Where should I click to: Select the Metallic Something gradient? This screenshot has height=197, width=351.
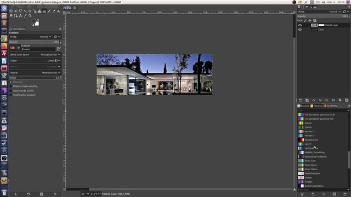pyautogui.click(x=322, y=152)
